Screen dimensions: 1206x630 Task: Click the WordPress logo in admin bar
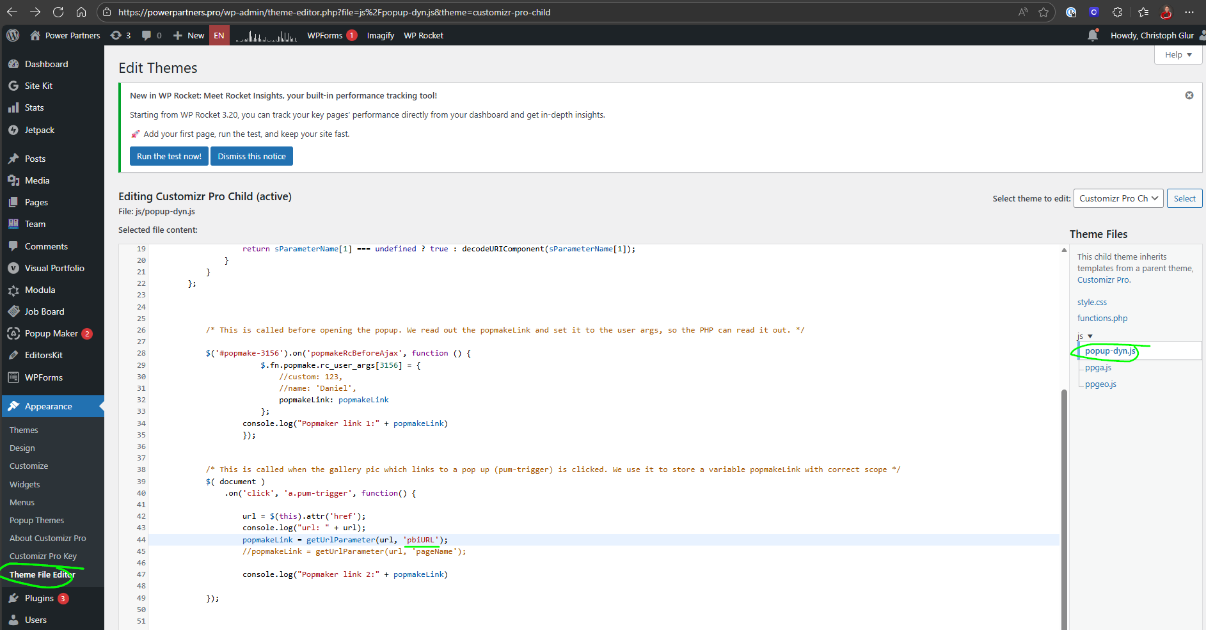point(13,35)
